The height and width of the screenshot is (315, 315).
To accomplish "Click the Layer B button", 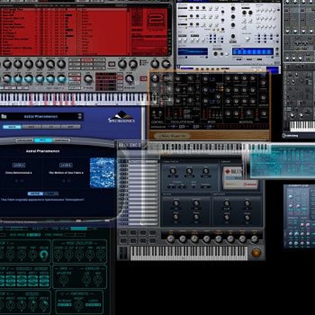I will 66,165.
